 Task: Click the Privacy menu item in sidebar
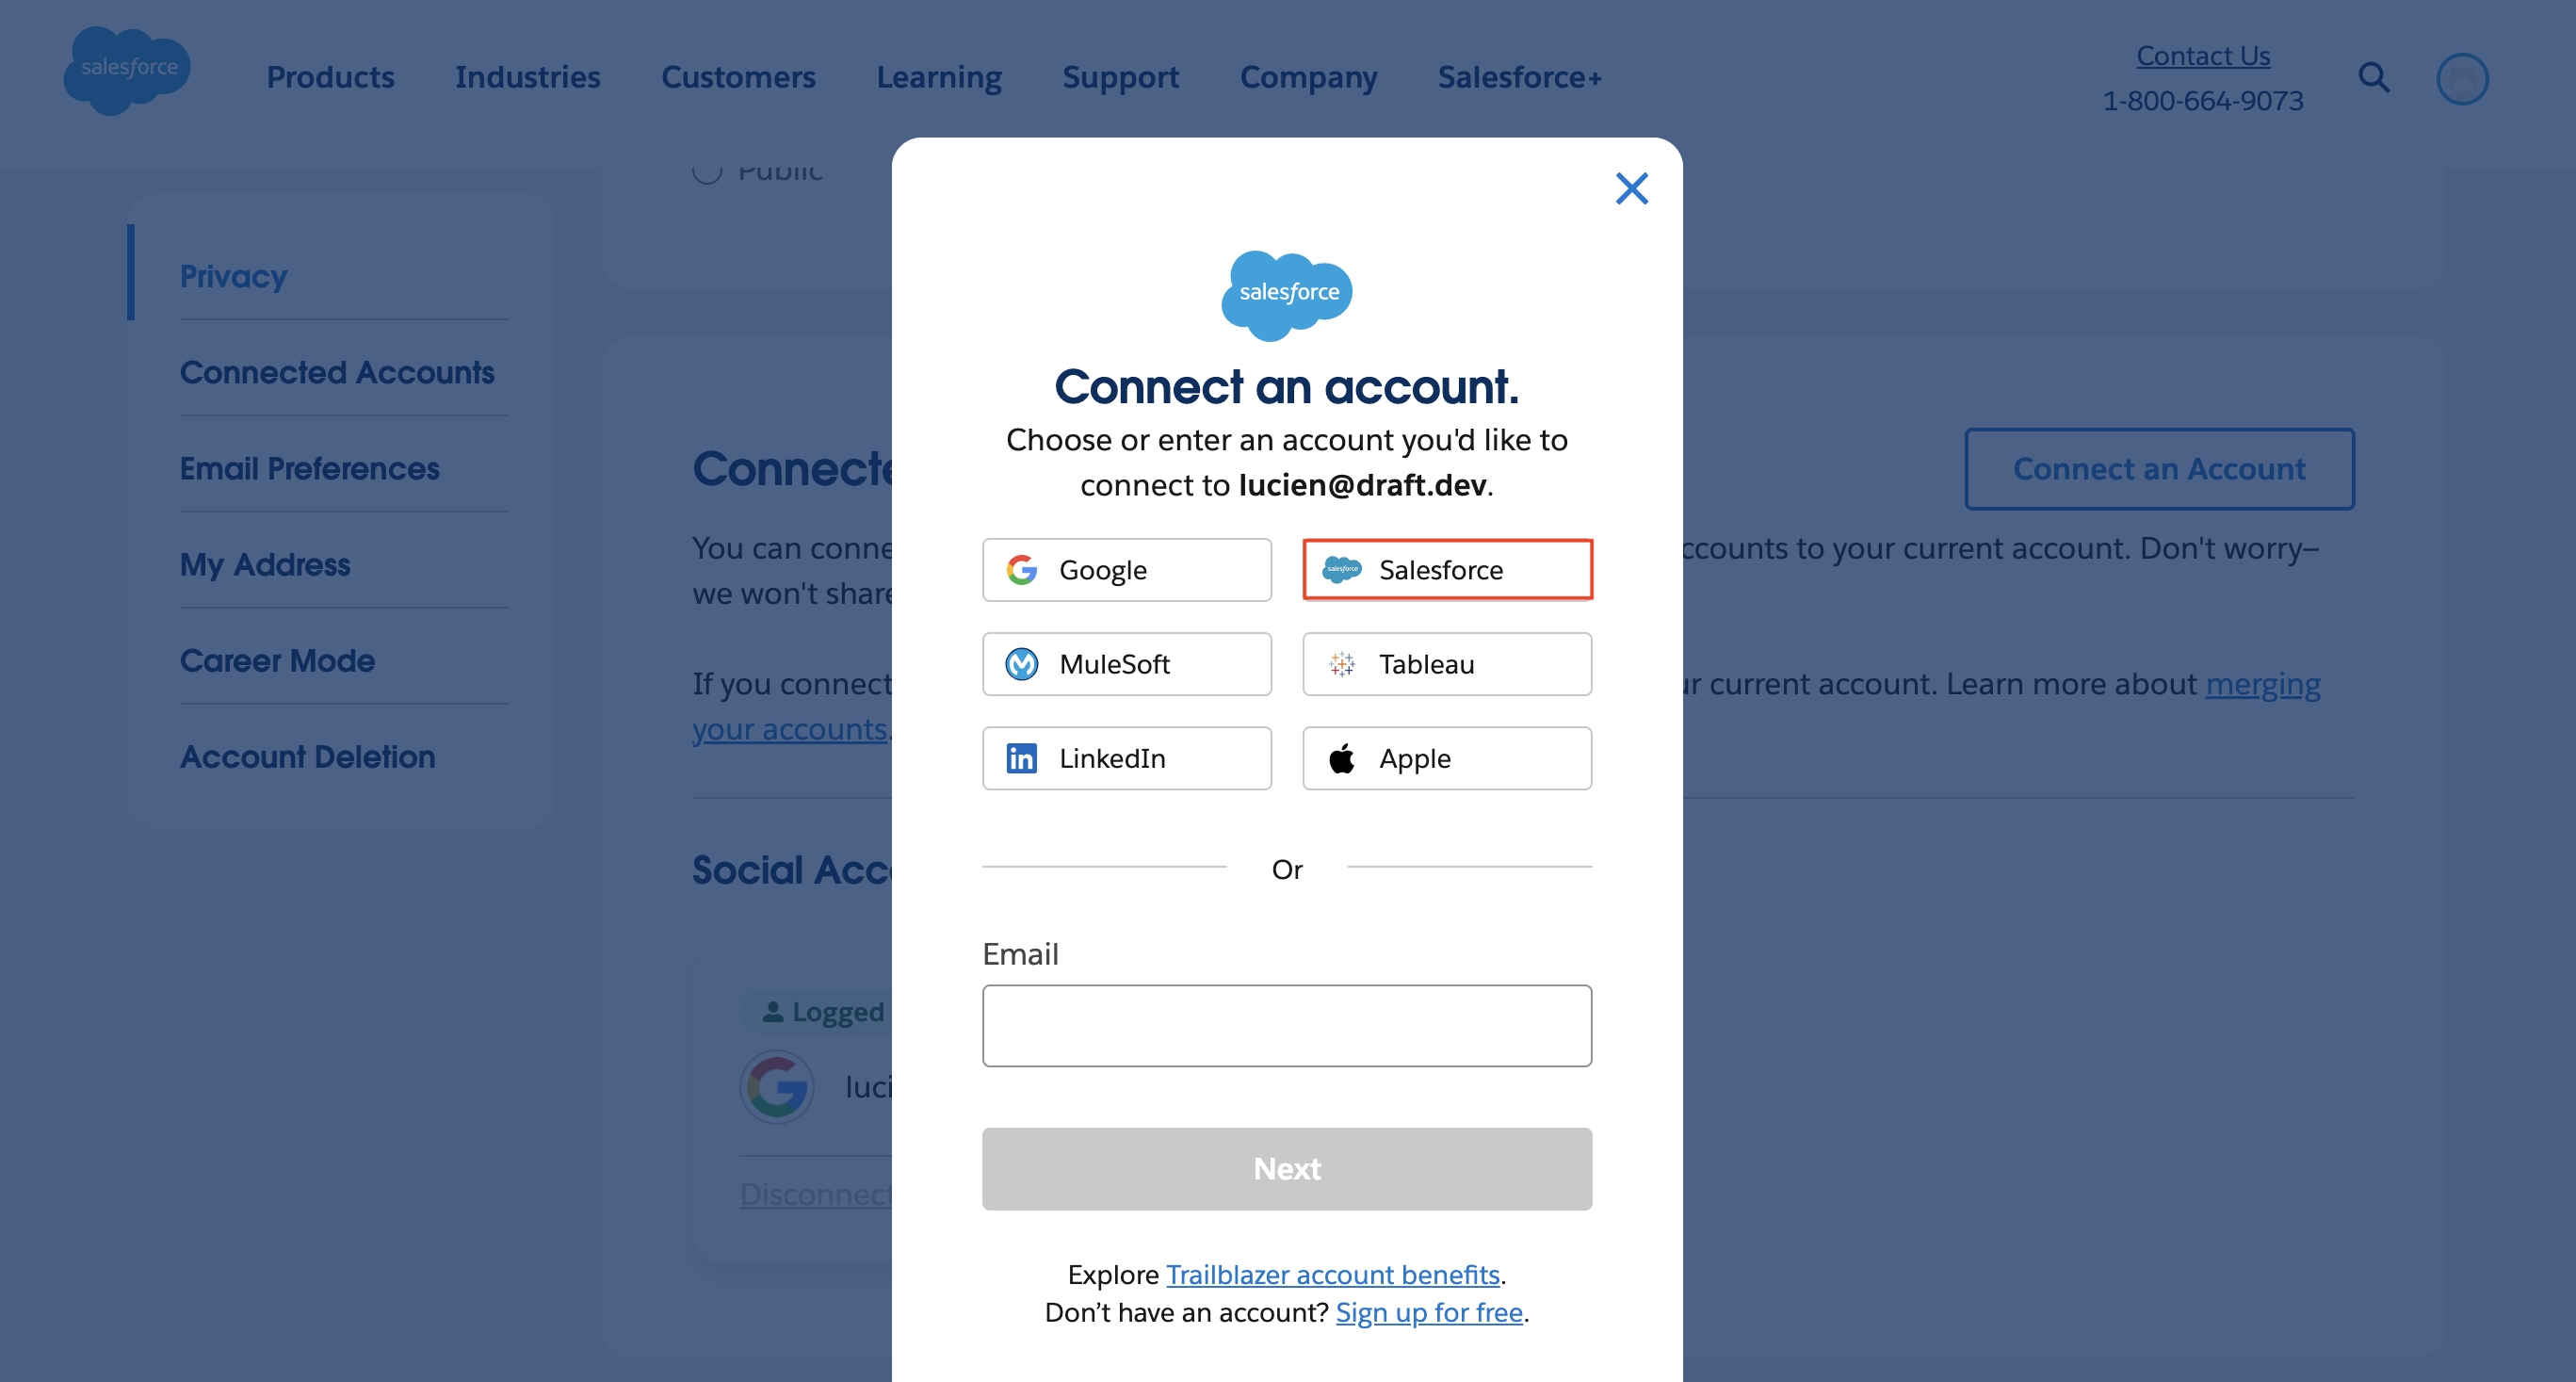[234, 274]
